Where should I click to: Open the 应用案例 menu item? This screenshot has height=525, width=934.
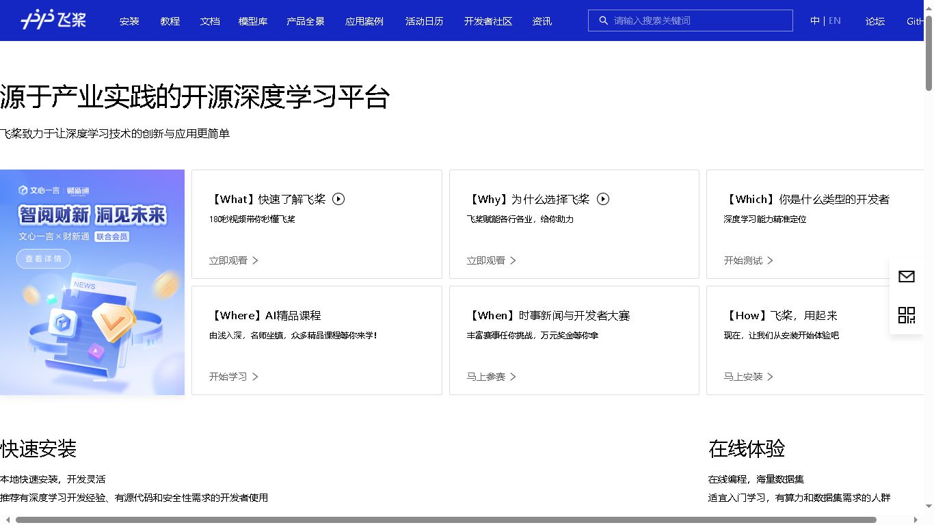tap(364, 21)
